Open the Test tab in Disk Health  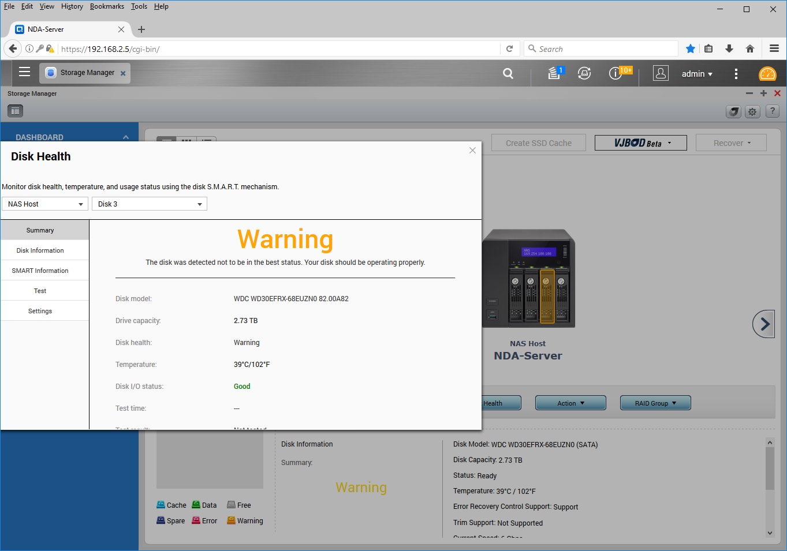tap(44, 291)
